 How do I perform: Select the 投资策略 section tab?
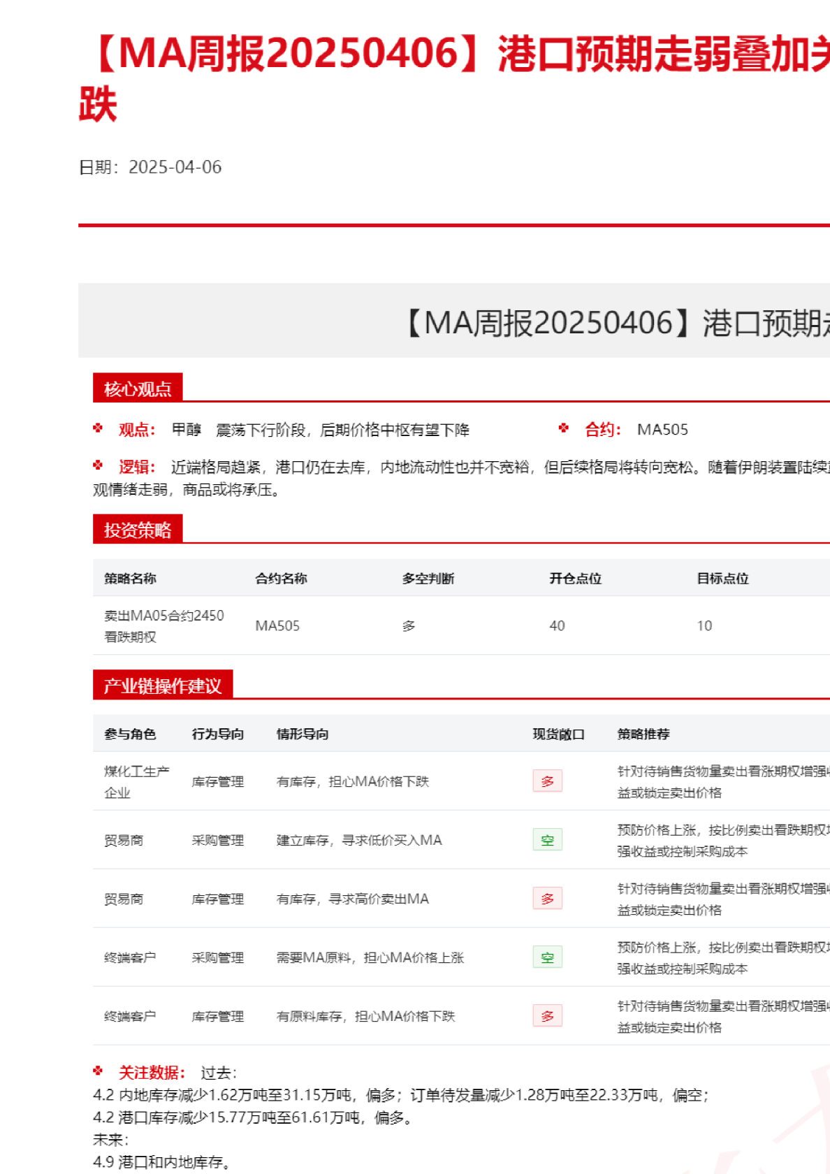click(138, 530)
